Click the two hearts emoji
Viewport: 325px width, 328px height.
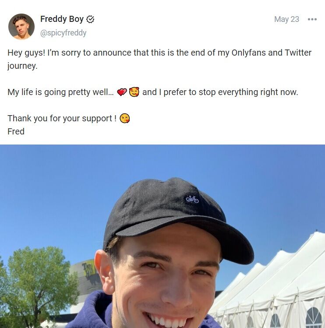122,92
